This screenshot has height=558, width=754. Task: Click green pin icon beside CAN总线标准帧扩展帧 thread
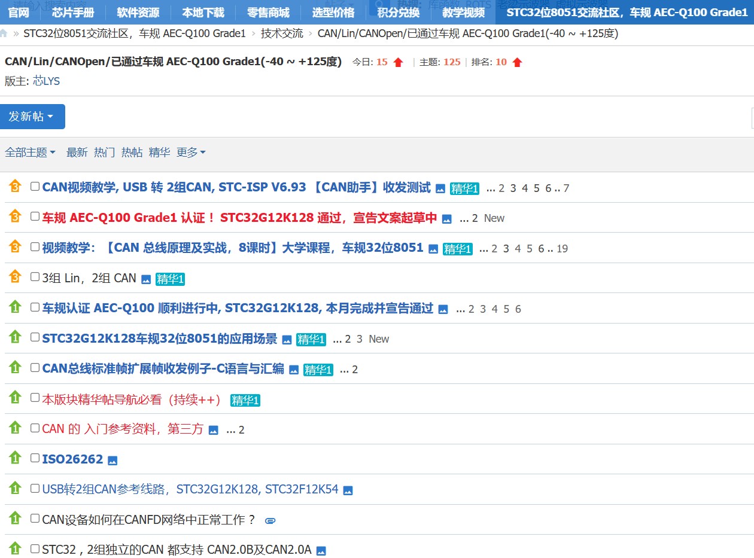coord(15,367)
